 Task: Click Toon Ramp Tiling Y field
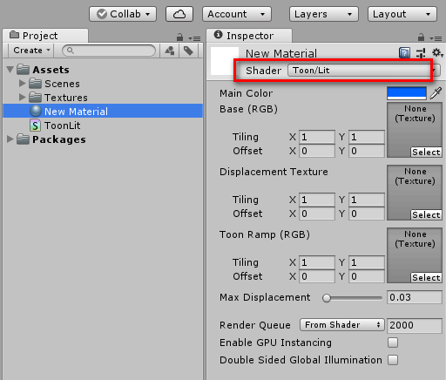click(367, 262)
